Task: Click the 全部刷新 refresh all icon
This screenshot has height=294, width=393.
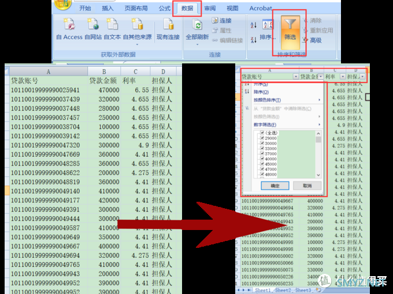Action: [x=197, y=25]
